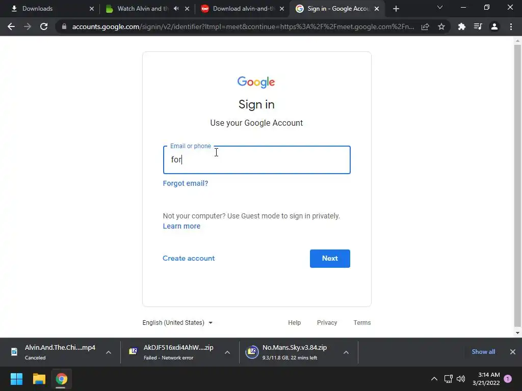The height and width of the screenshot is (391, 522).
Task: Open media controls icon in toolbar
Action: 478,26
